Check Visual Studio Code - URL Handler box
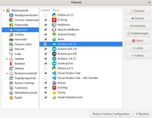152x118 pixels. (x=45, y=78)
